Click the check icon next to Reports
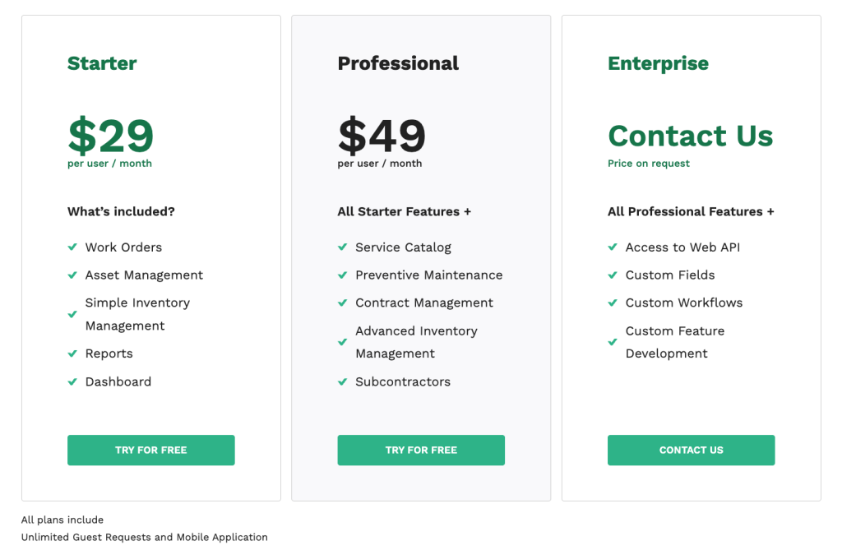 72,354
